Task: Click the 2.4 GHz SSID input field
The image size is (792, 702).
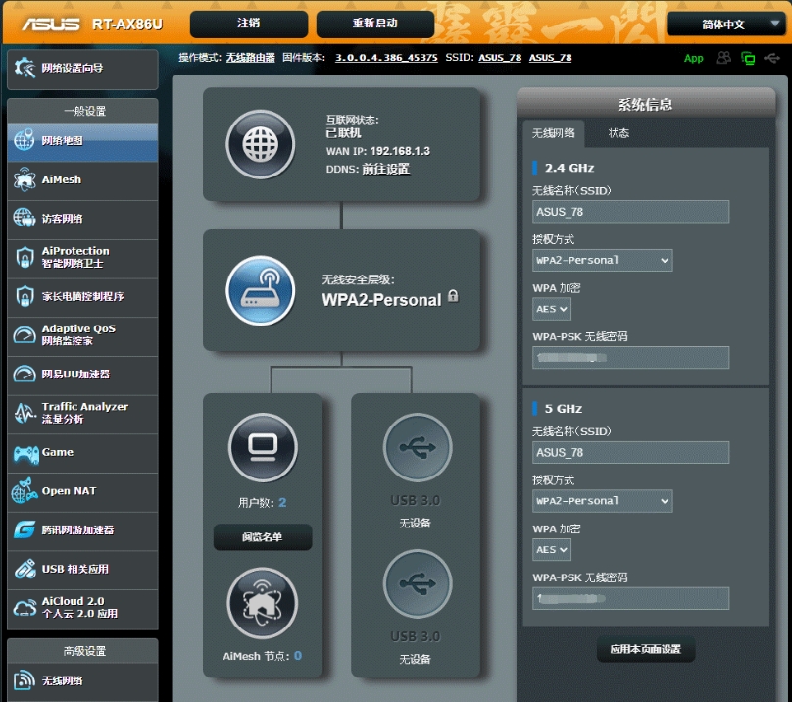Action: [630, 212]
